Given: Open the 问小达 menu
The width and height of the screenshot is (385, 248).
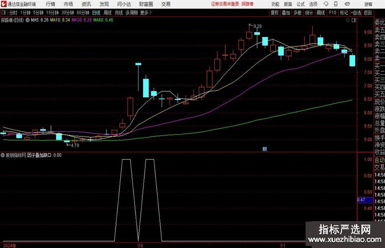Looking at the screenshot, I should 124,4.
